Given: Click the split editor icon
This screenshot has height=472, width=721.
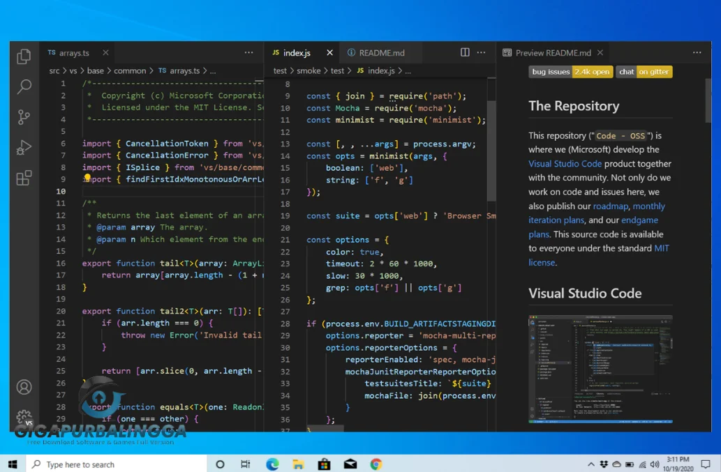Looking at the screenshot, I should 465,52.
